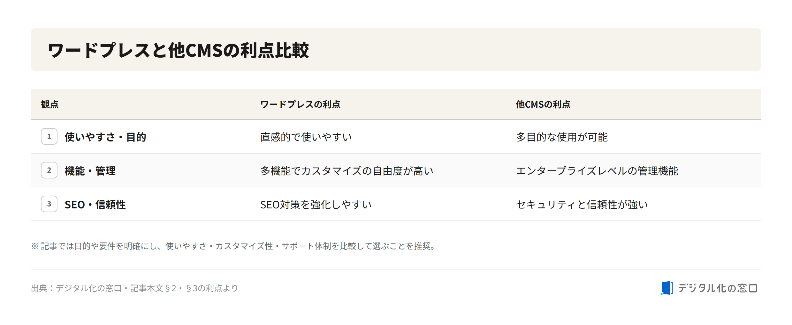Viewport: 792px width, 325px height.
Task: Click the セキュリティと信頼性が強い cell
Action: [582, 205]
